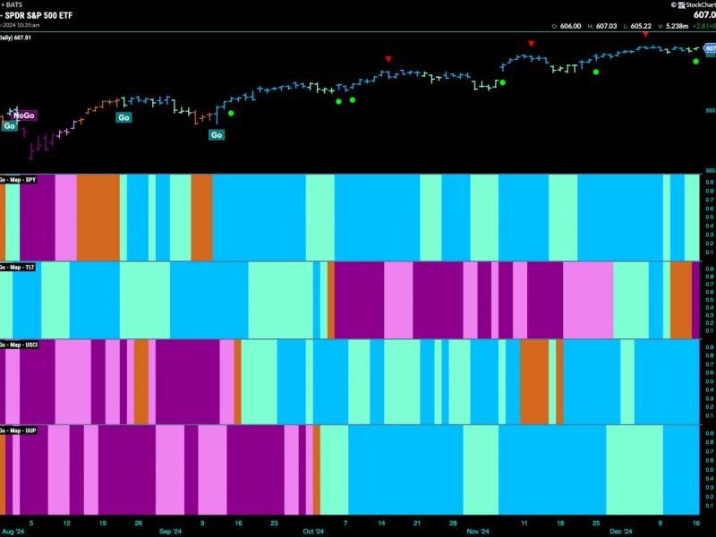Click the open value 606.00
The height and width of the screenshot is (537, 716).
[570, 26]
